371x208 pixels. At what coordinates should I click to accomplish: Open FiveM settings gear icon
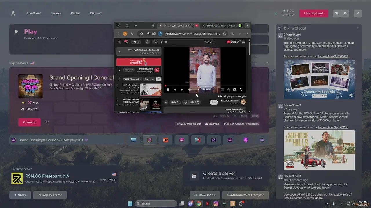[x=345, y=13]
